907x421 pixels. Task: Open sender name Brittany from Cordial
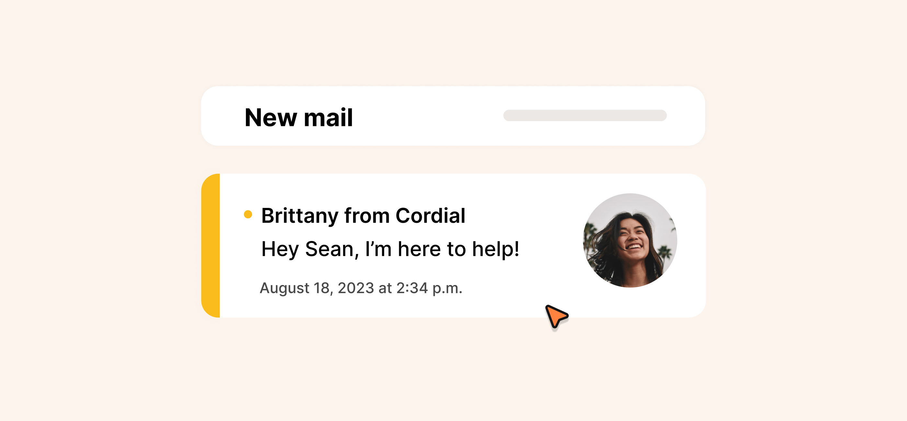tap(363, 216)
